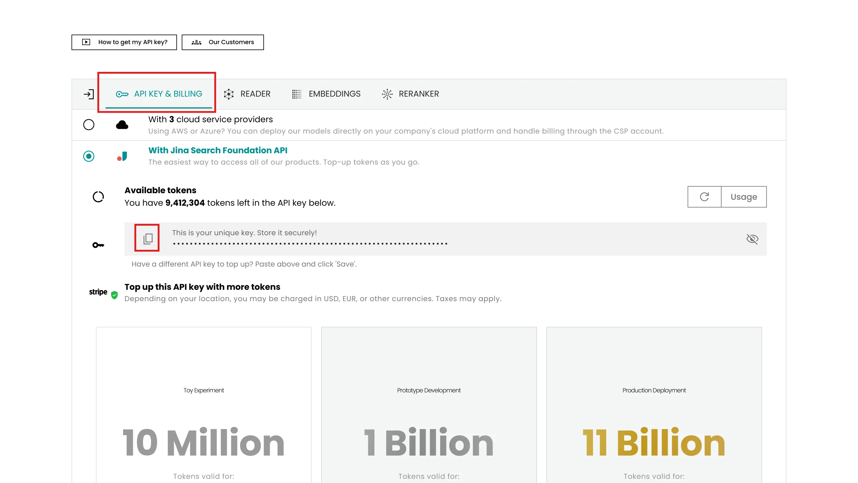Switch to the Reader tab

pyautogui.click(x=247, y=94)
